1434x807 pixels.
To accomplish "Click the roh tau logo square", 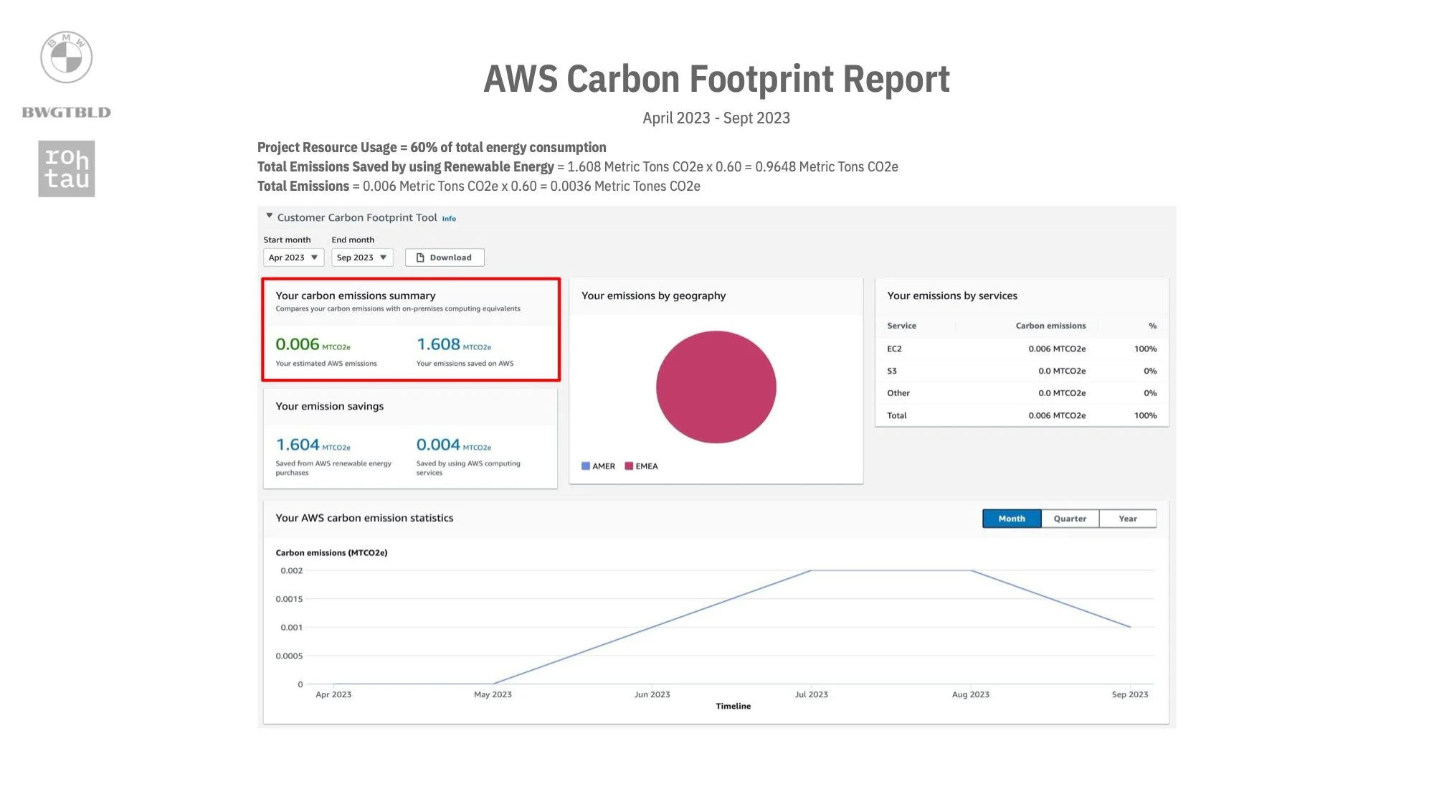I will [x=67, y=169].
